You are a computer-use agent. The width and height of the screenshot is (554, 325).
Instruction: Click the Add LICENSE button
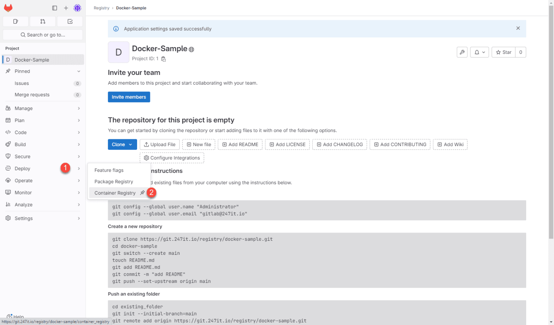[287, 144]
